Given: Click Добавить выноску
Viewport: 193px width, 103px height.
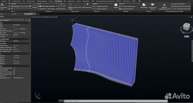Looking at the screenshot, I should click(101, 6).
